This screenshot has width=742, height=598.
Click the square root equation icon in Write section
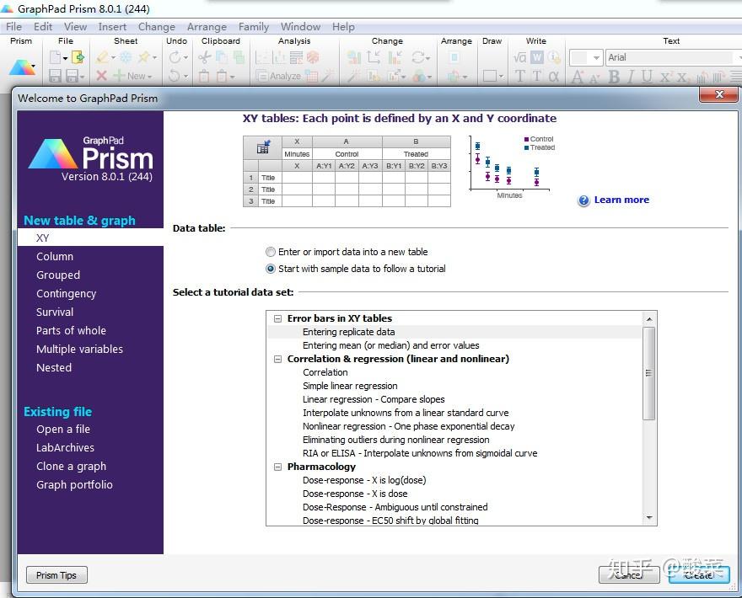pyautogui.click(x=518, y=56)
